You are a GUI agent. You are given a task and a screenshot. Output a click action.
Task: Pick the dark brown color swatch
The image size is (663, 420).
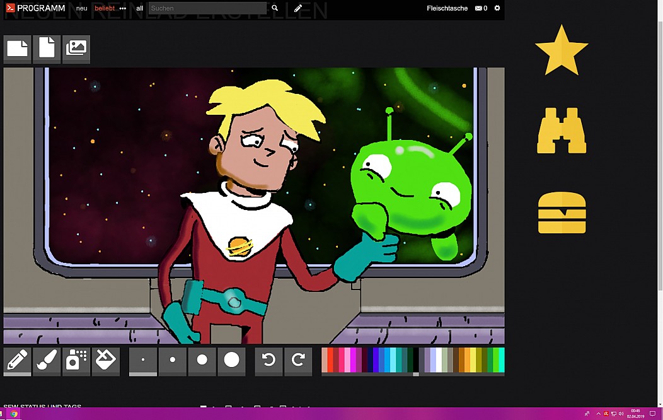coord(456,360)
